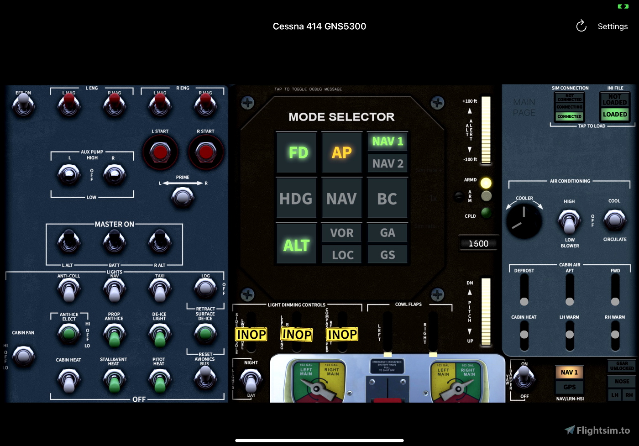This screenshot has width=639, height=446.
Task: Toggle NAV lights switch
Action: pyautogui.click(x=114, y=290)
